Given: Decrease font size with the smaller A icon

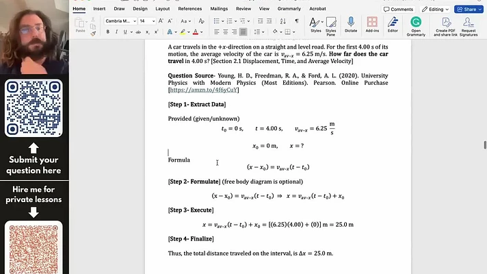Looking at the screenshot, I should [170, 21].
